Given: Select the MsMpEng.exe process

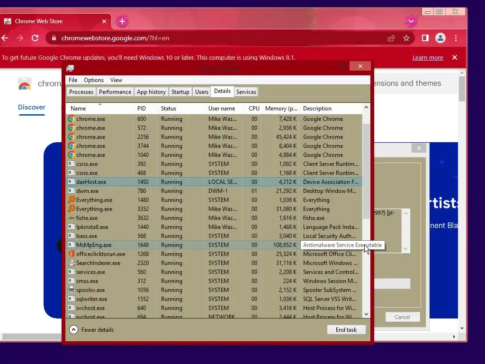Looking at the screenshot, I should click(x=214, y=245).
